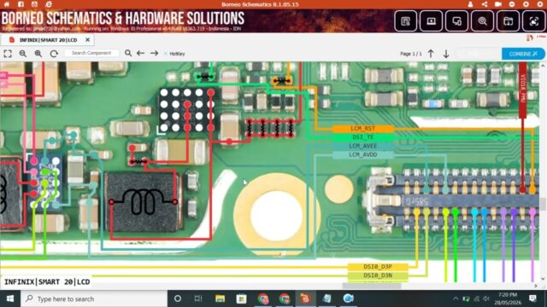547x307 pixels.
Task: Select the LCM_AVEE signal label
Action: (362, 146)
